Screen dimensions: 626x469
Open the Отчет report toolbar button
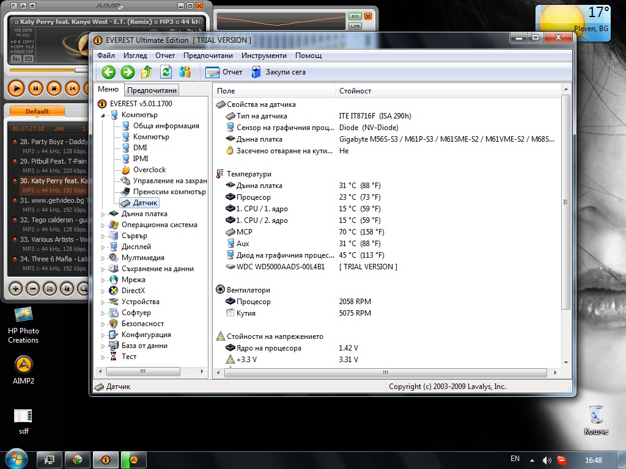pos(224,72)
